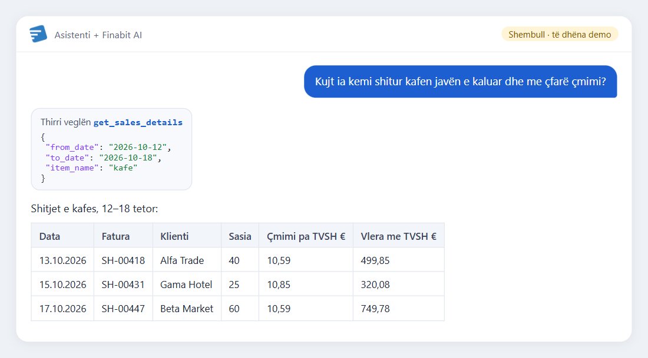Select invoice number SH-00431
The width and height of the screenshot is (648, 358).
tap(124, 285)
